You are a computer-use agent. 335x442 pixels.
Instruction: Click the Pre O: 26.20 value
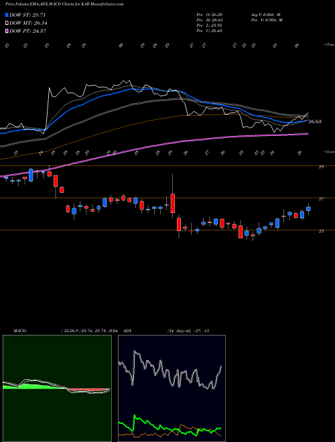(x=210, y=15)
